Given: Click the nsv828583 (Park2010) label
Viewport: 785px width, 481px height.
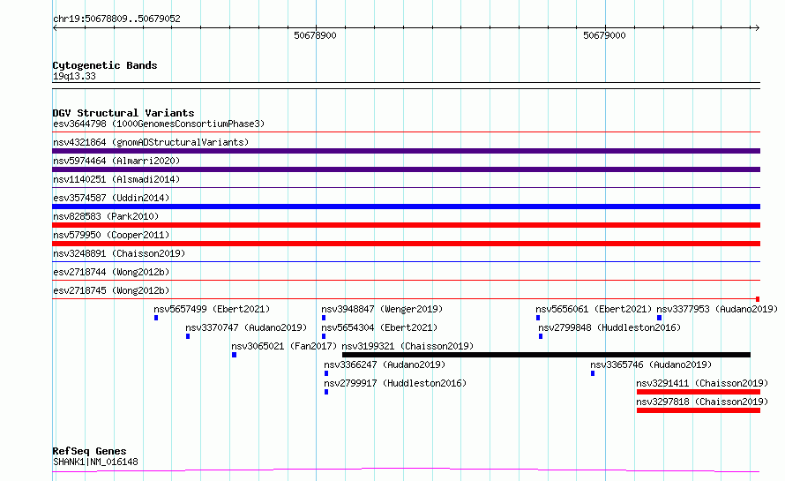Looking at the screenshot, I should 106,216.
